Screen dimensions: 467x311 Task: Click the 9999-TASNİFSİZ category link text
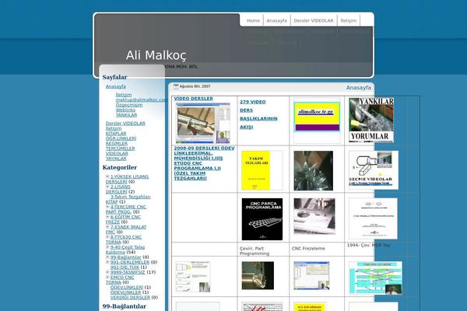128,272
